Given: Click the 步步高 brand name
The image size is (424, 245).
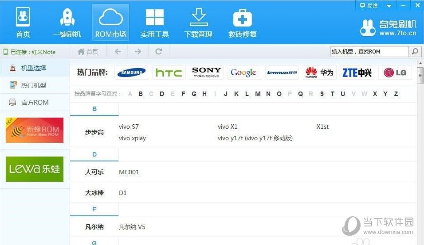Looking at the screenshot, I should click(x=94, y=132).
